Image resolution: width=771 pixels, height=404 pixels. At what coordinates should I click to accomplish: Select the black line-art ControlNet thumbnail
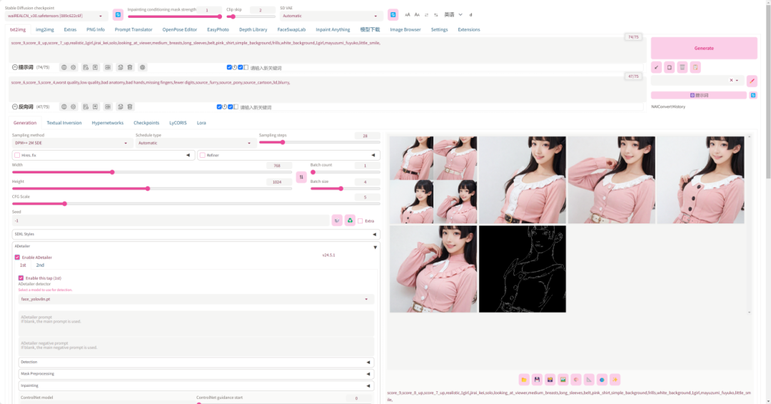(522, 269)
